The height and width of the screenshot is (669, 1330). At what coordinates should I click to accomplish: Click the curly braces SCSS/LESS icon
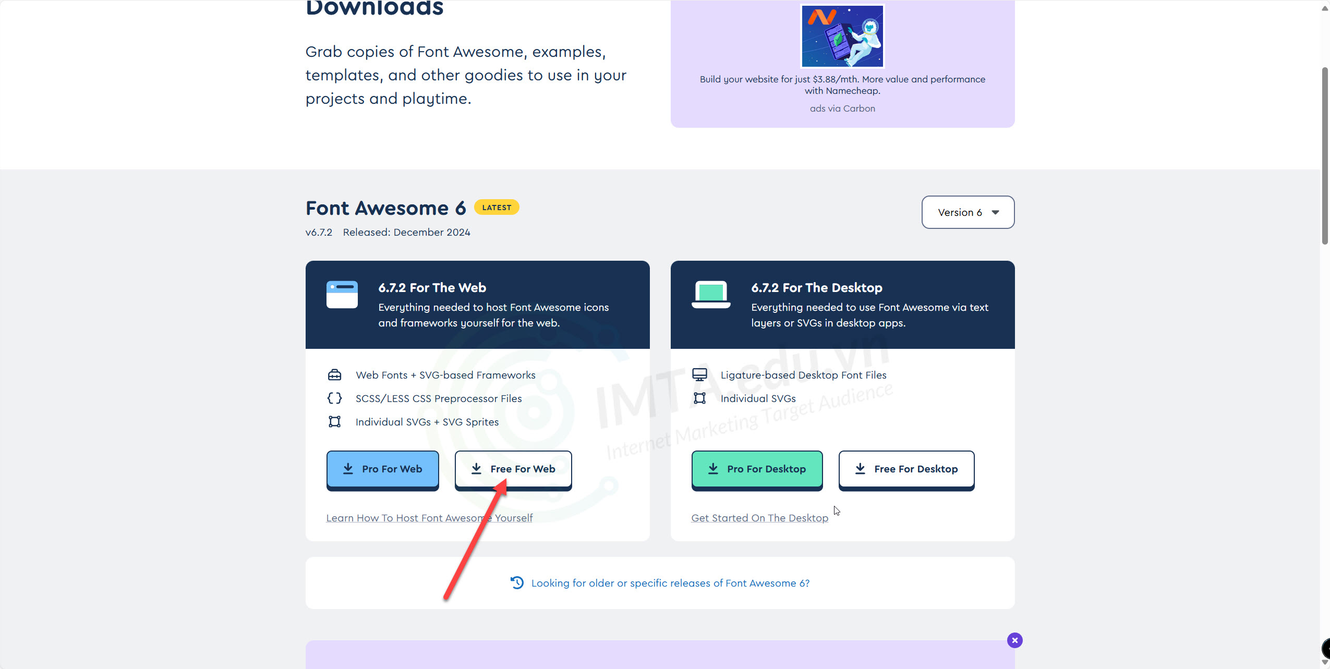[334, 398]
